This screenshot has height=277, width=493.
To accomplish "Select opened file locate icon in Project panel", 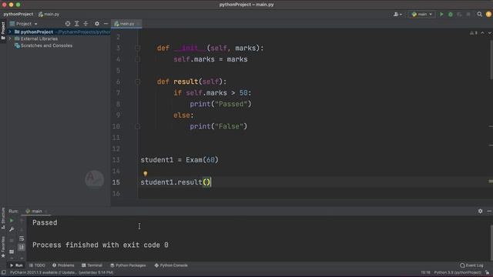I will tap(68, 24).
